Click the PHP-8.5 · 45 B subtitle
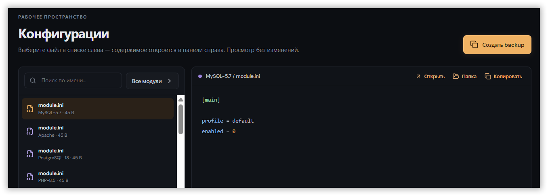The image size is (548, 196). [53, 180]
